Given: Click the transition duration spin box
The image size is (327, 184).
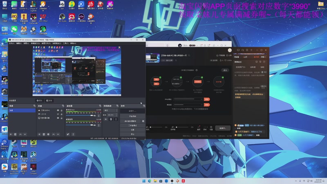Looking at the screenshot, I should (x=112, y=115).
